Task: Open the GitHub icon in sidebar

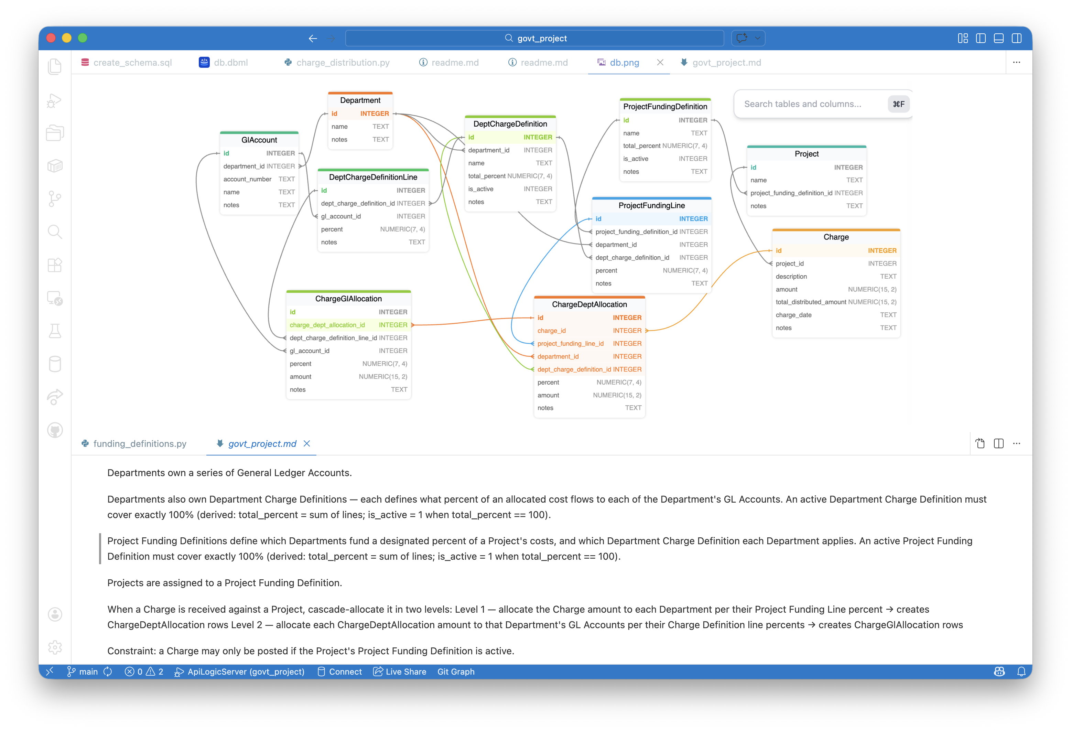Action: click(x=55, y=430)
